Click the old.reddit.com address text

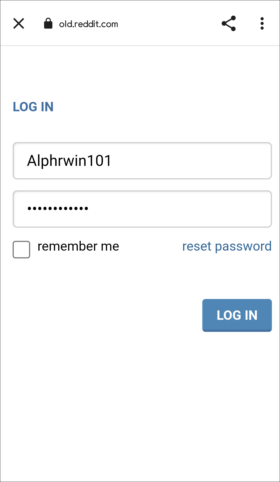(x=88, y=24)
